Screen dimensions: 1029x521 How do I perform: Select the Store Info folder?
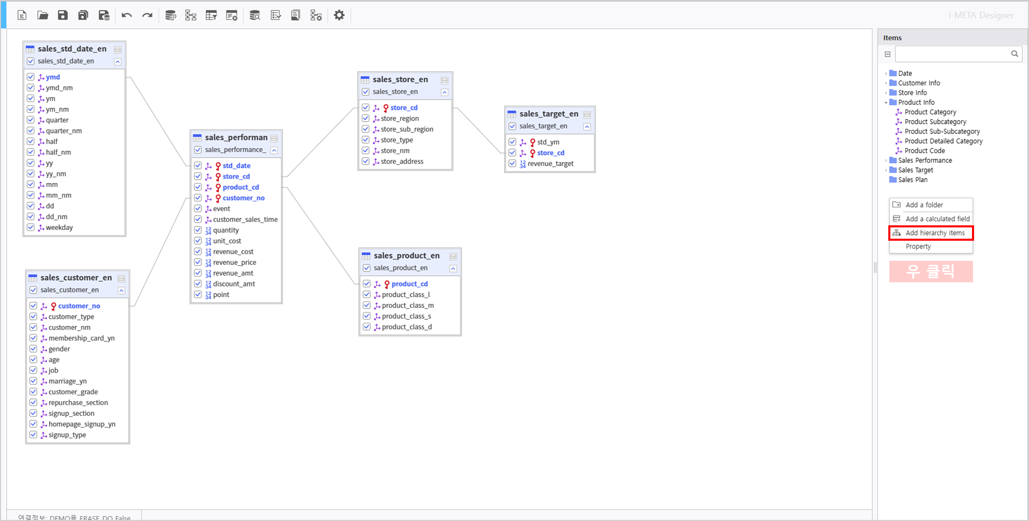click(912, 93)
